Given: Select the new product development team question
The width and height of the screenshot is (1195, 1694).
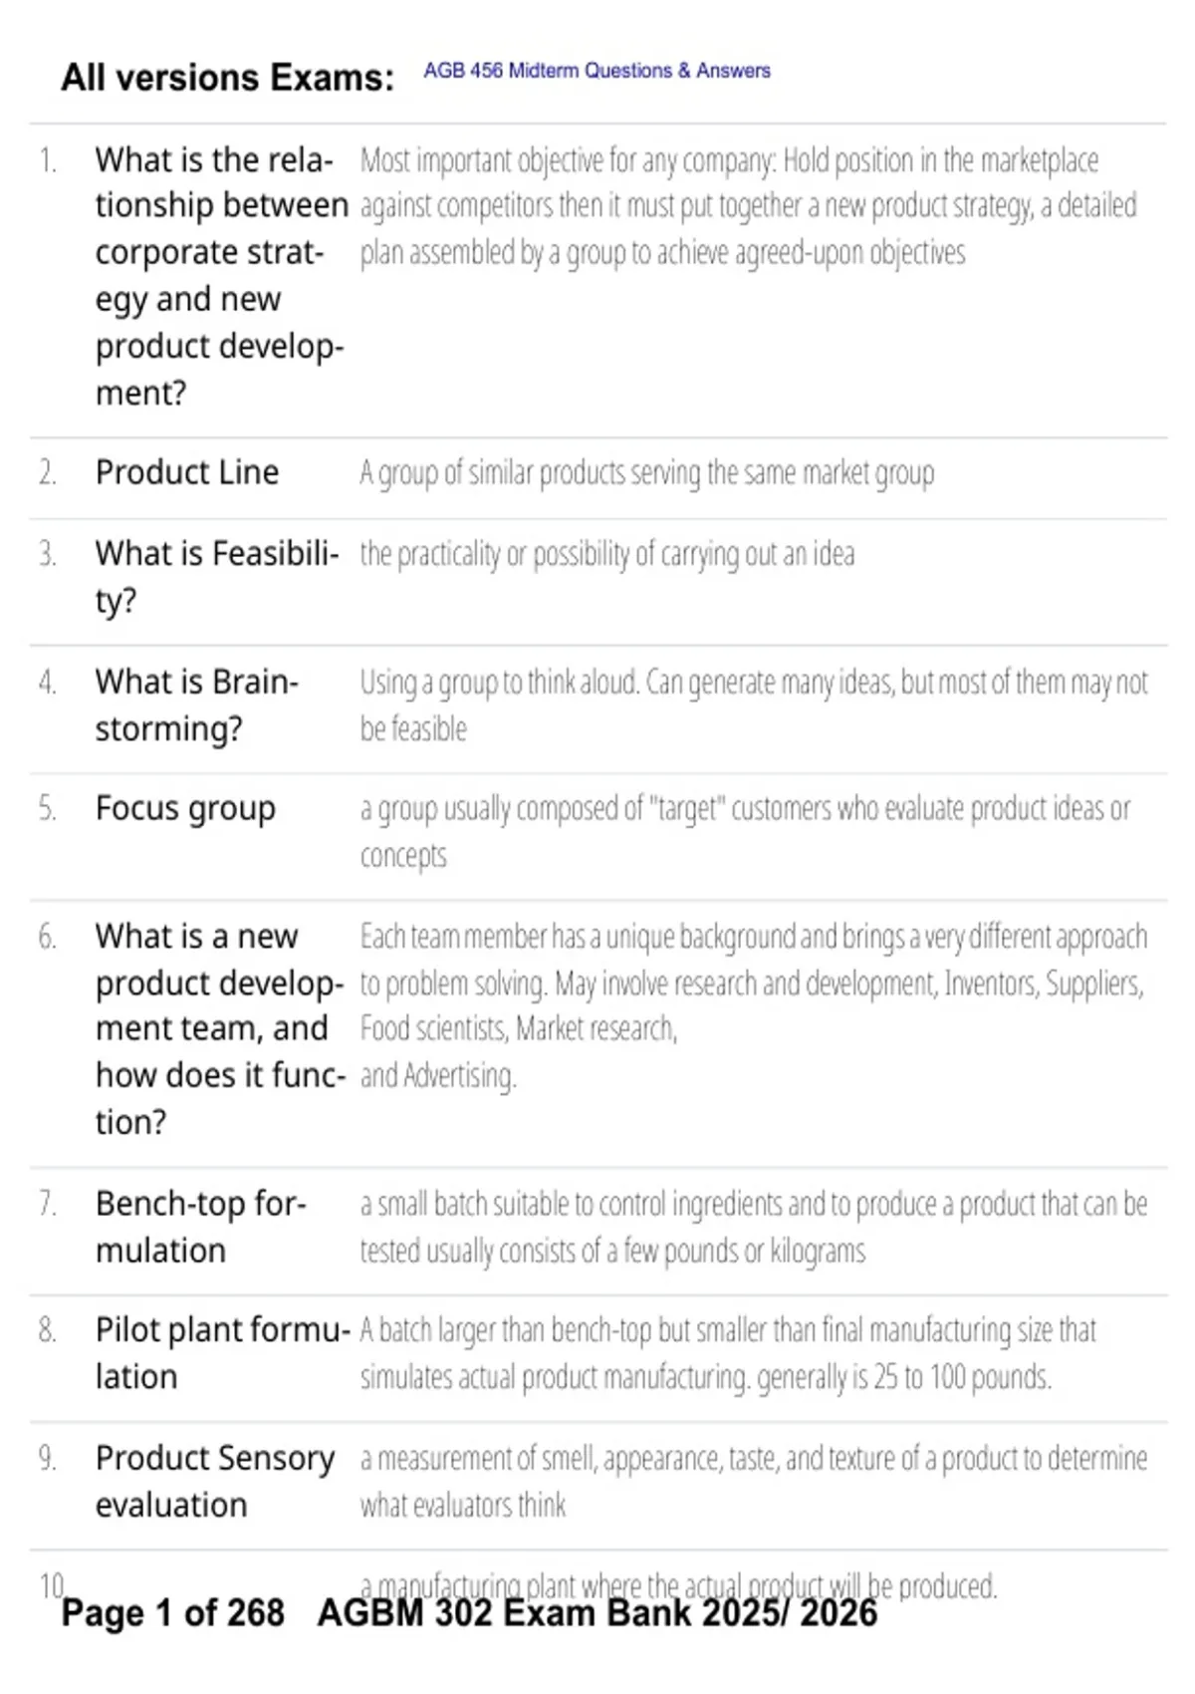Looking at the screenshot, I should pyautogui.click(x=221, y=1029).
